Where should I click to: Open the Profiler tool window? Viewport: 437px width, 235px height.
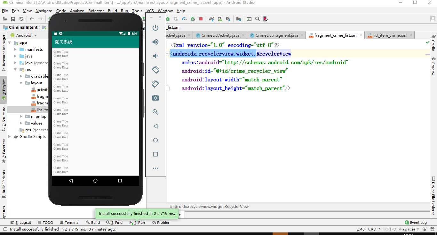(160, 223)
